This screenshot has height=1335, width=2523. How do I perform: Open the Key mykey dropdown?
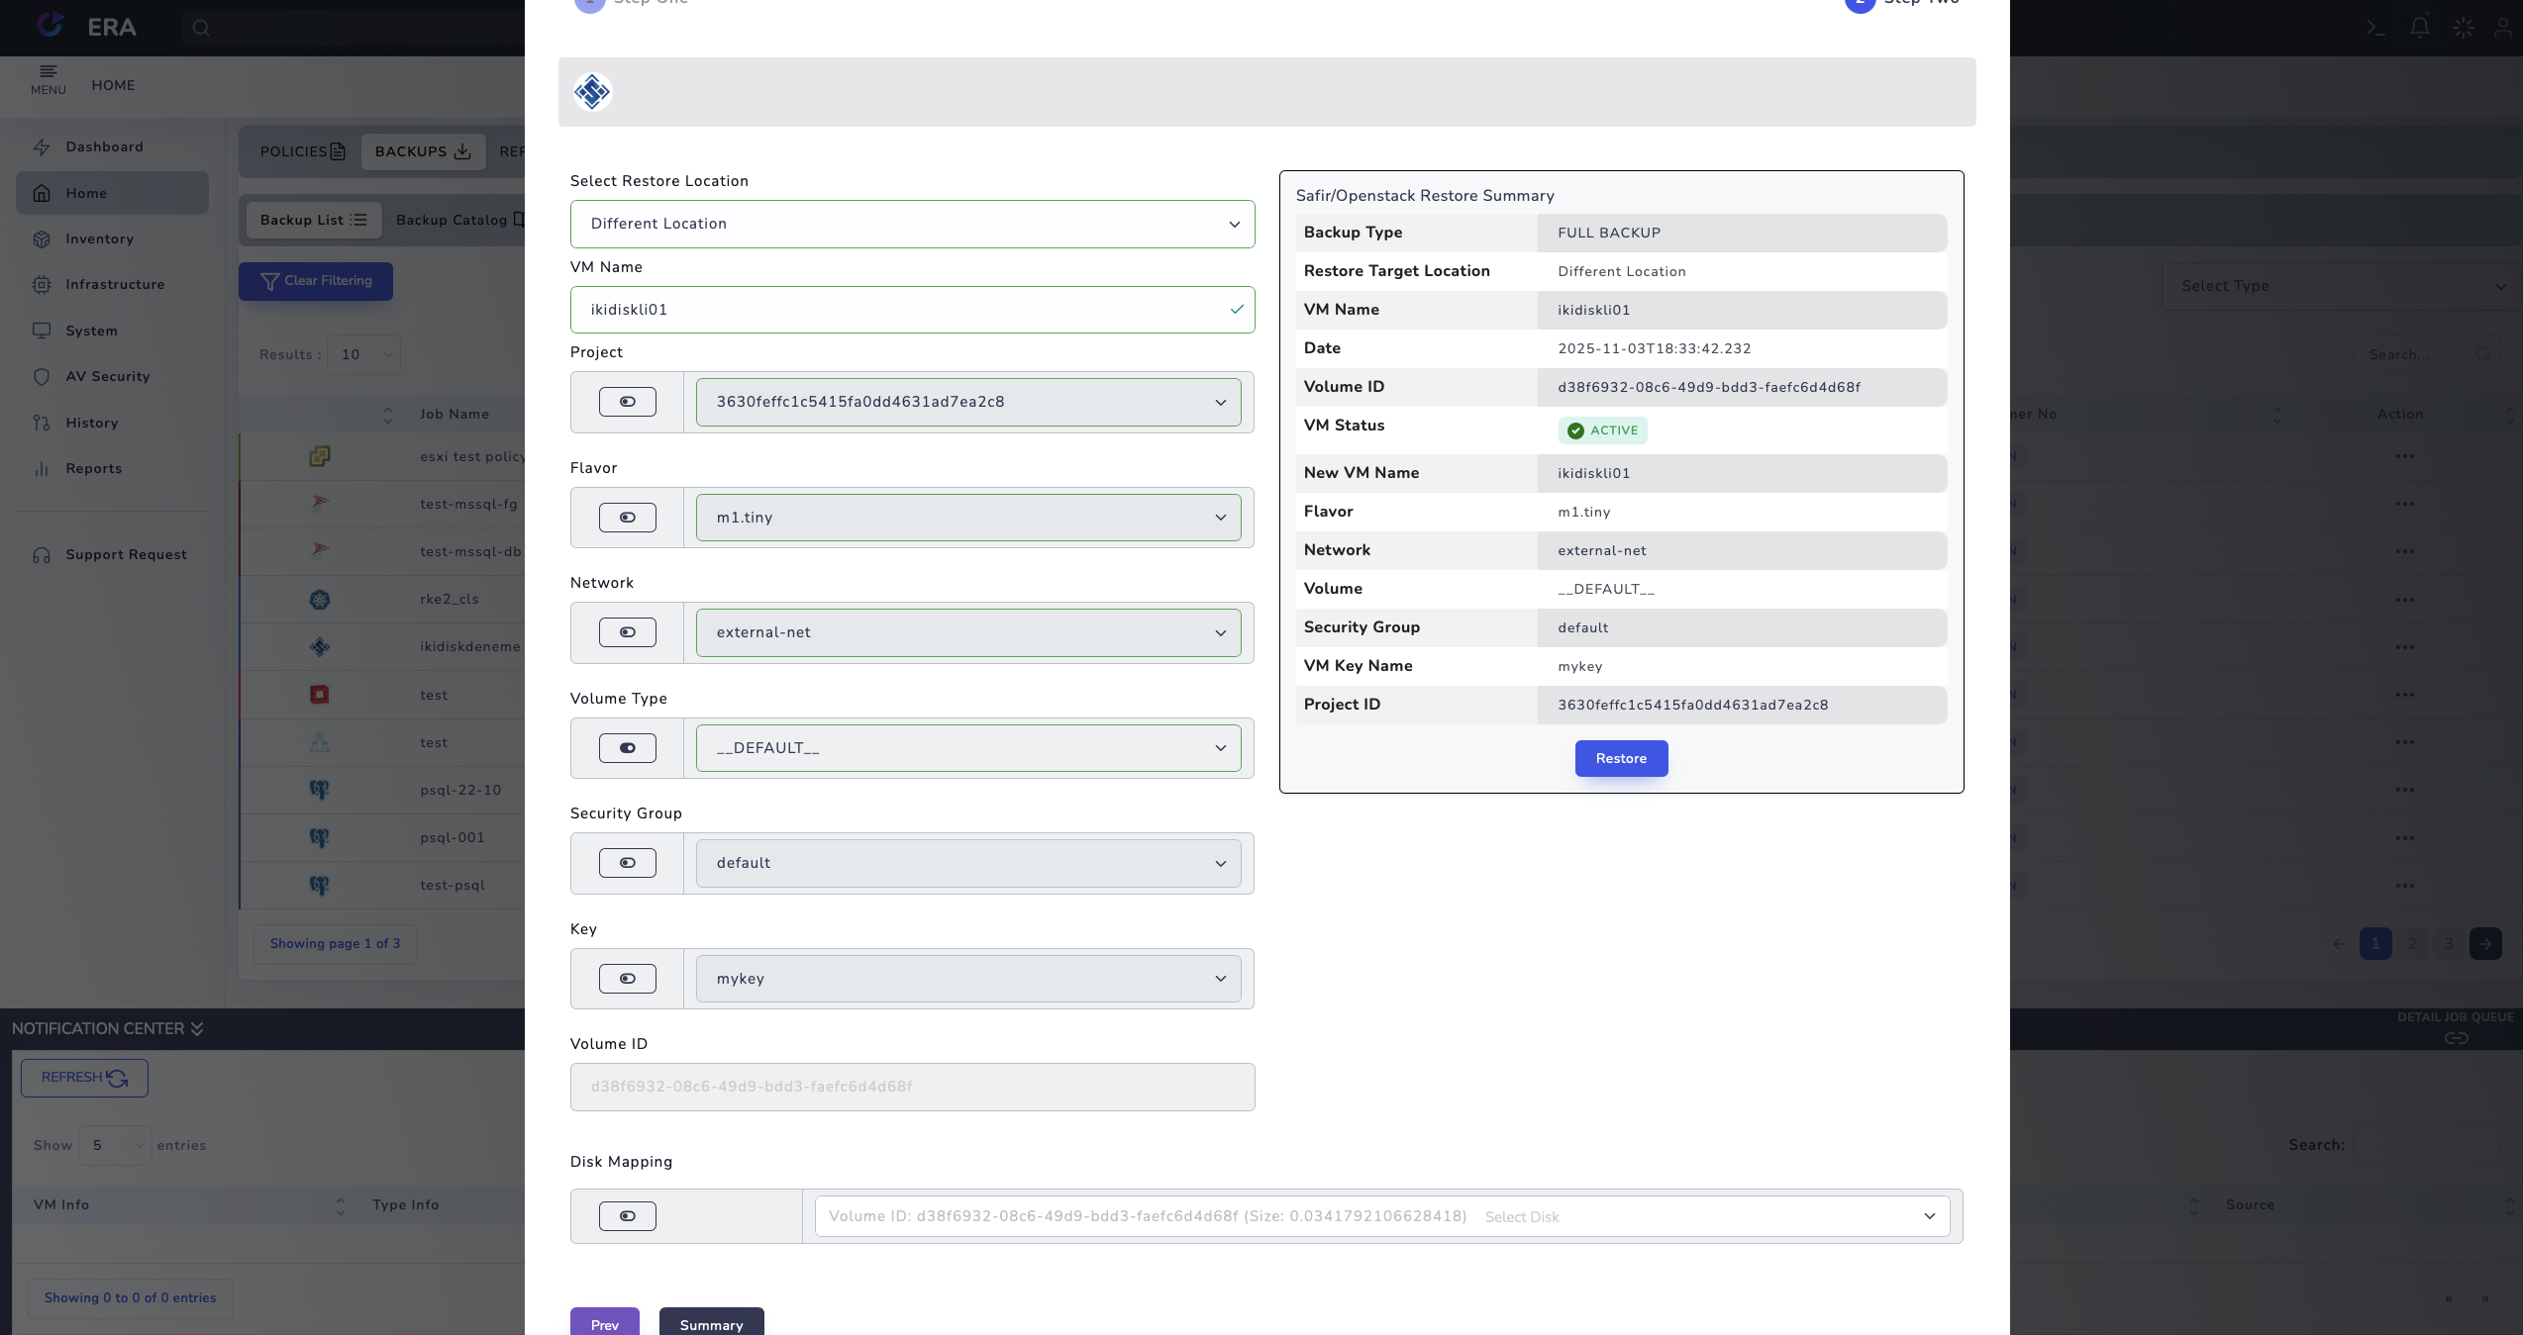click(x=967, y=979)
